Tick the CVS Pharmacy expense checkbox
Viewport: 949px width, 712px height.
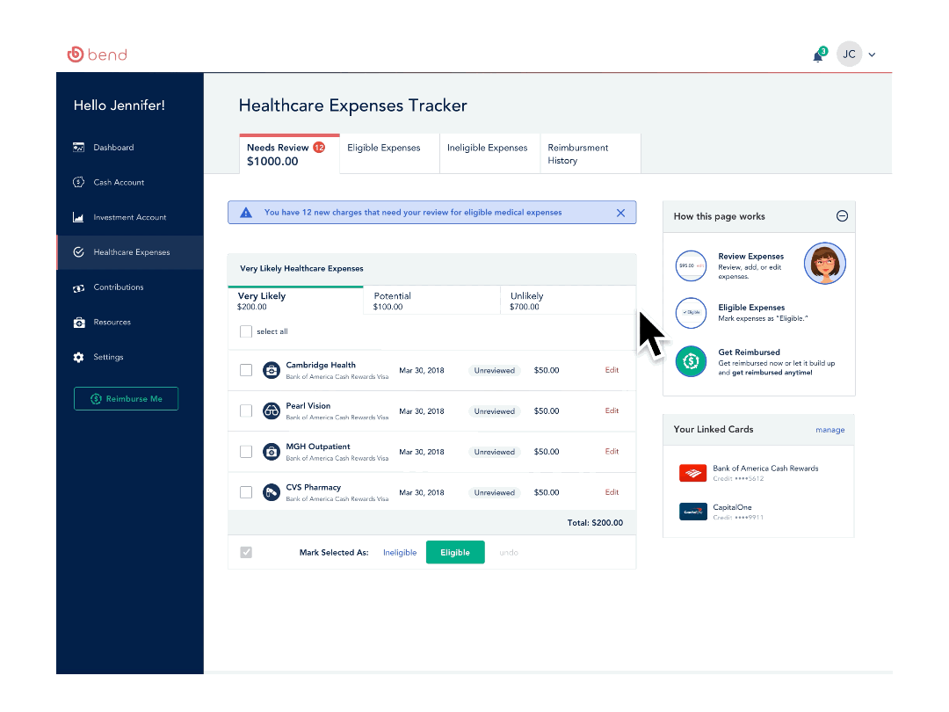(246, 492)
